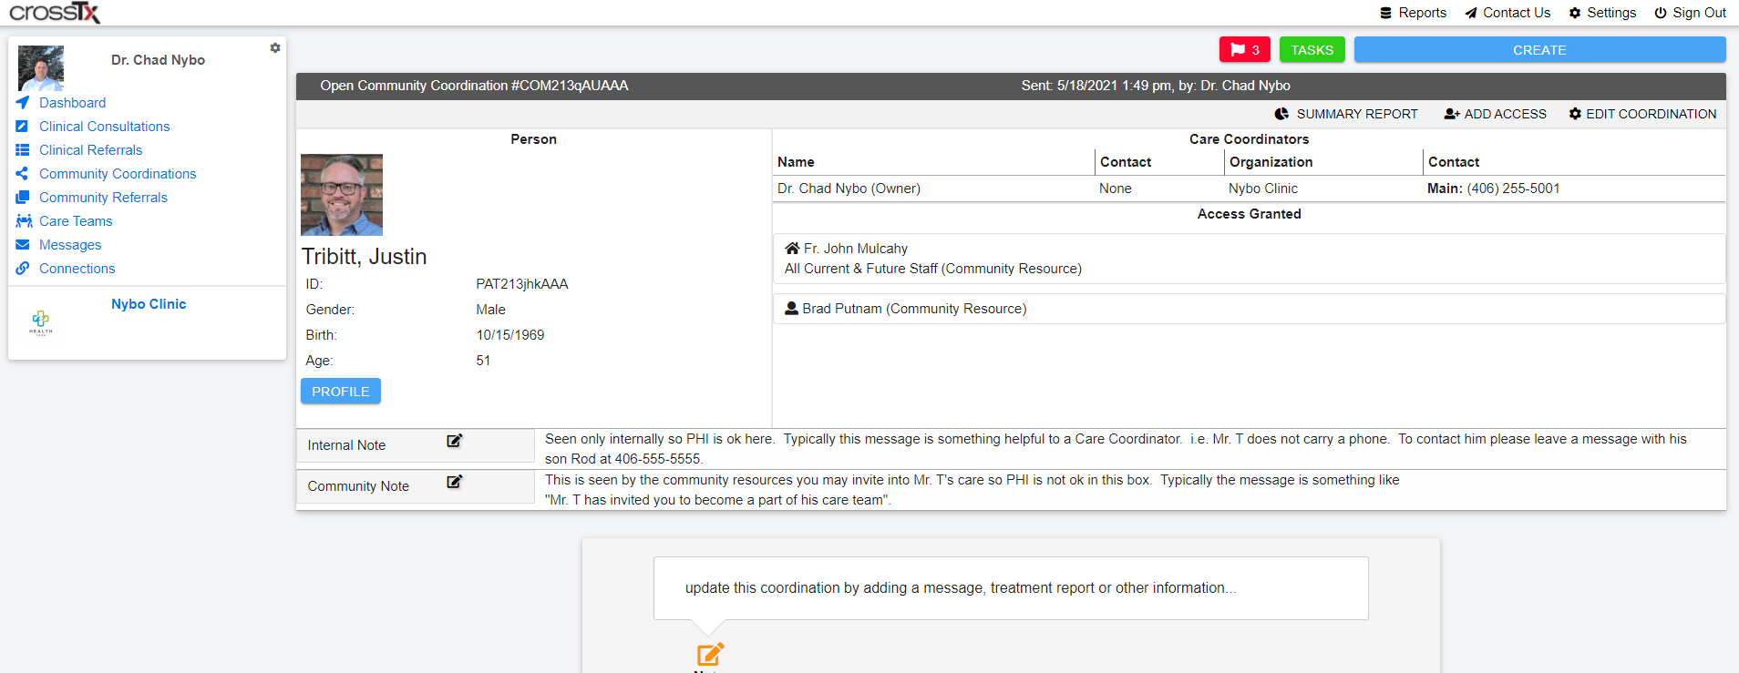
Task: Open Clinical Consultations in sidebar
Action: click(x=104, y=127)
